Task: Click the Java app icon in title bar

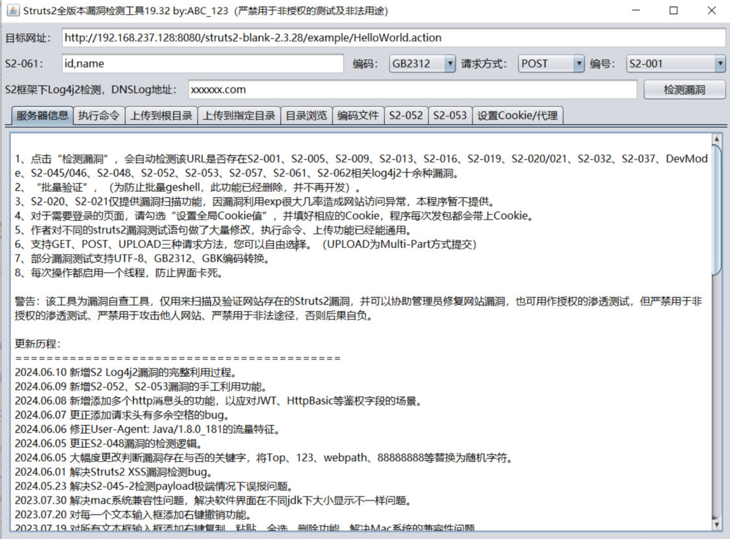Action: (x=13, y=10)
